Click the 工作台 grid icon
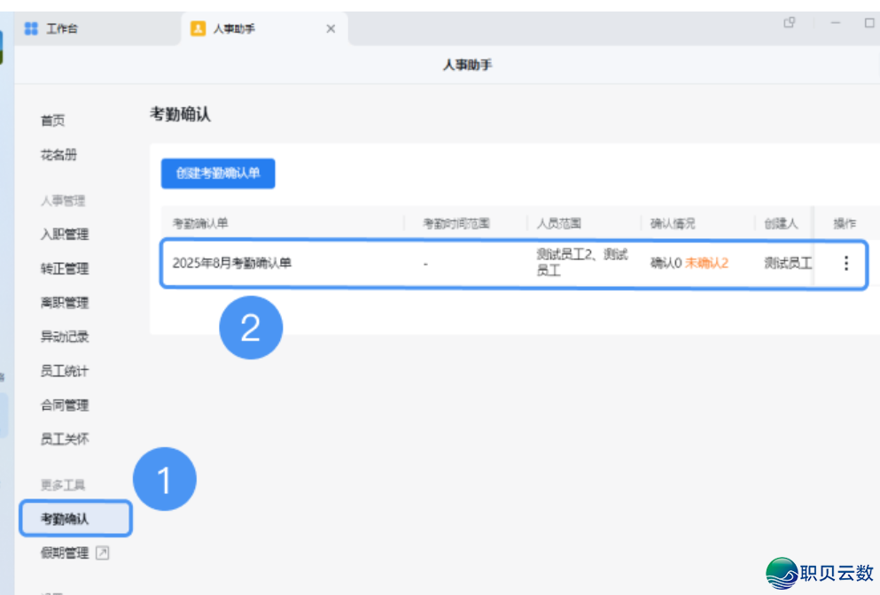Screen dimensions: 880x595 pyautogui.click(x=31, y=28)
